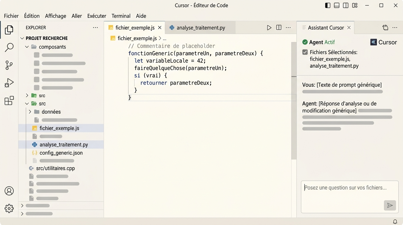Open the Édition menu

32,16
